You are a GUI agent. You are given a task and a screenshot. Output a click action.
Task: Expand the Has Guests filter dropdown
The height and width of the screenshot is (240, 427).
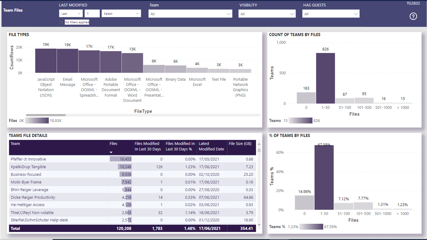click(331, 14)
